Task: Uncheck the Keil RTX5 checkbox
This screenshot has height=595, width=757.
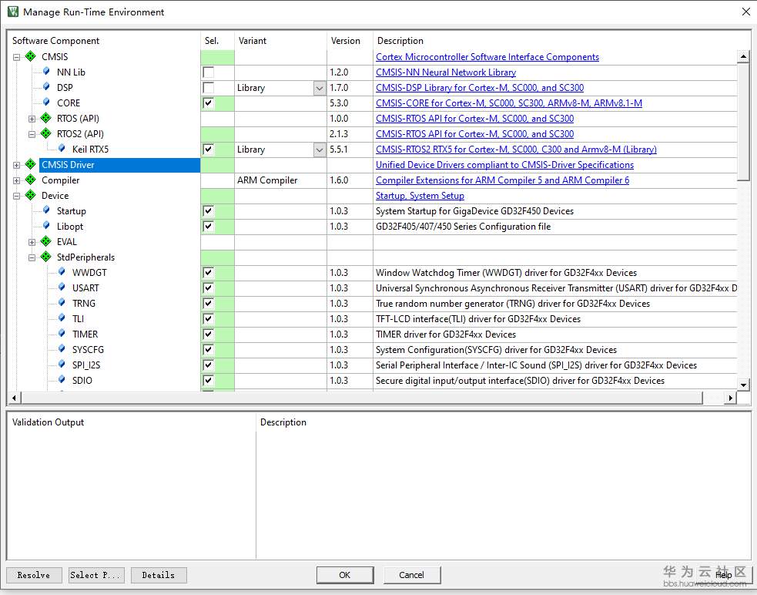Action: coord(208,150)
